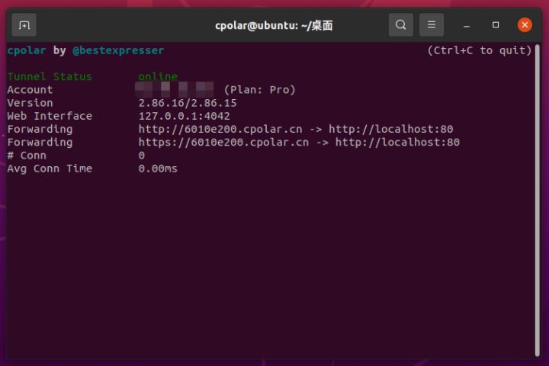Click the Avg Conn Time label
Viewport: 549px width, 366px height.
50,169
